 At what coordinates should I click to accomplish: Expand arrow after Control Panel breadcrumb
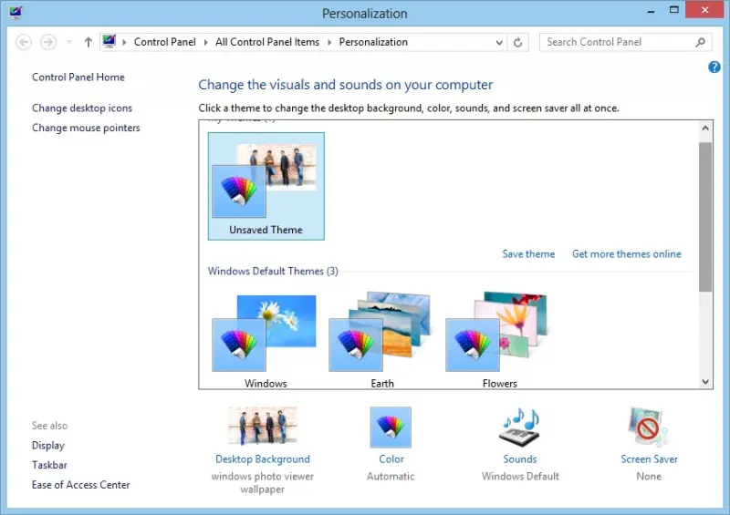click(206, 42)
